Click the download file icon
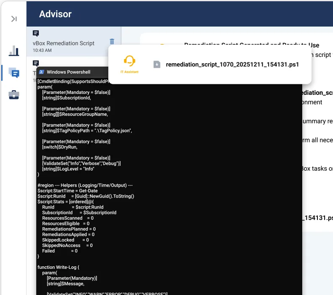This screenshot has width=333, height=295. [157, 64]
